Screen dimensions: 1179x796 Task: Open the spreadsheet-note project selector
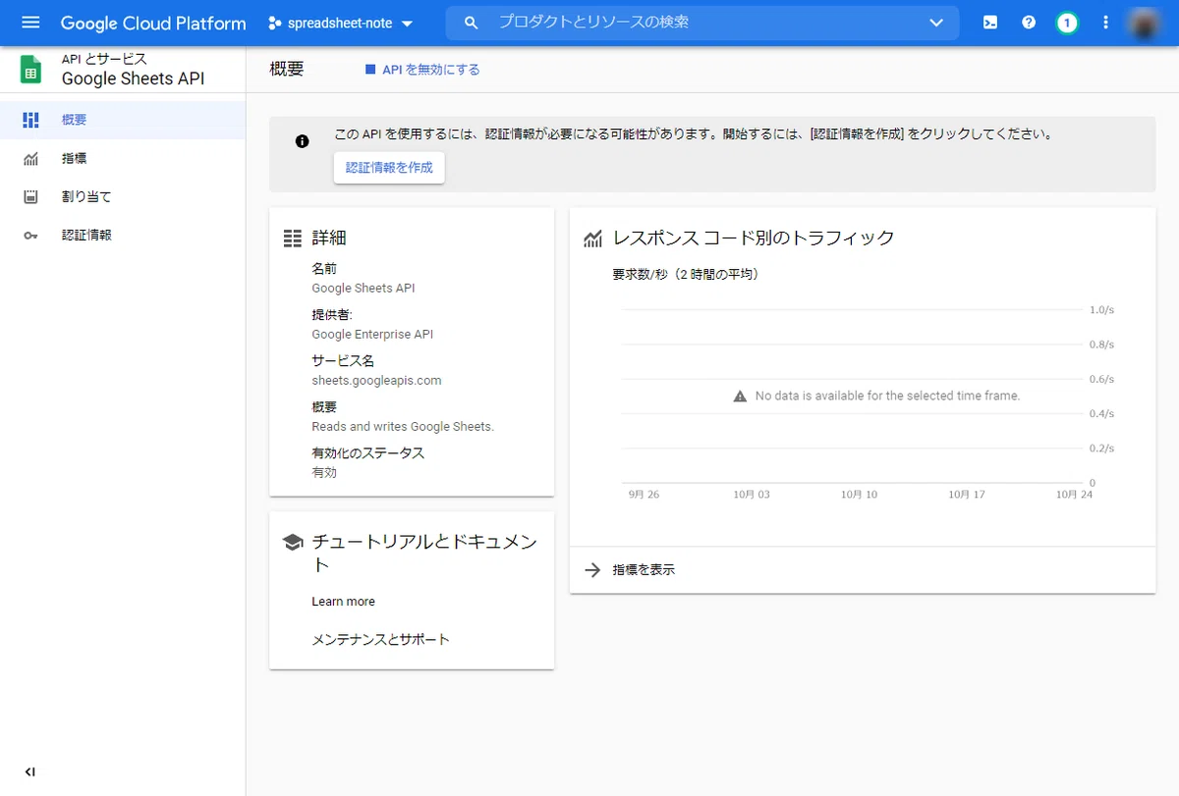pos(341,23)
